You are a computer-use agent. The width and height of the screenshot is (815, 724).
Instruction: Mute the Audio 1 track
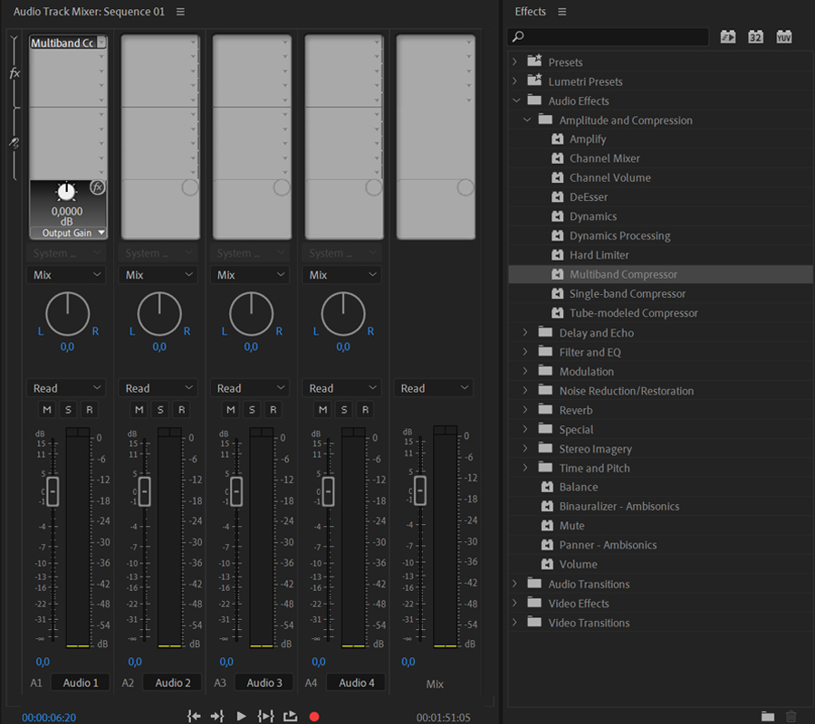[x=47, y=410]
